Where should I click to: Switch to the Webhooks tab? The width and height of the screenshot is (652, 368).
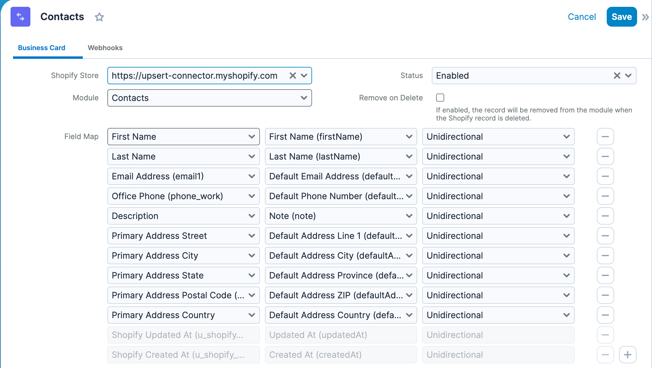pyautogui.click(x=105, y=48)
